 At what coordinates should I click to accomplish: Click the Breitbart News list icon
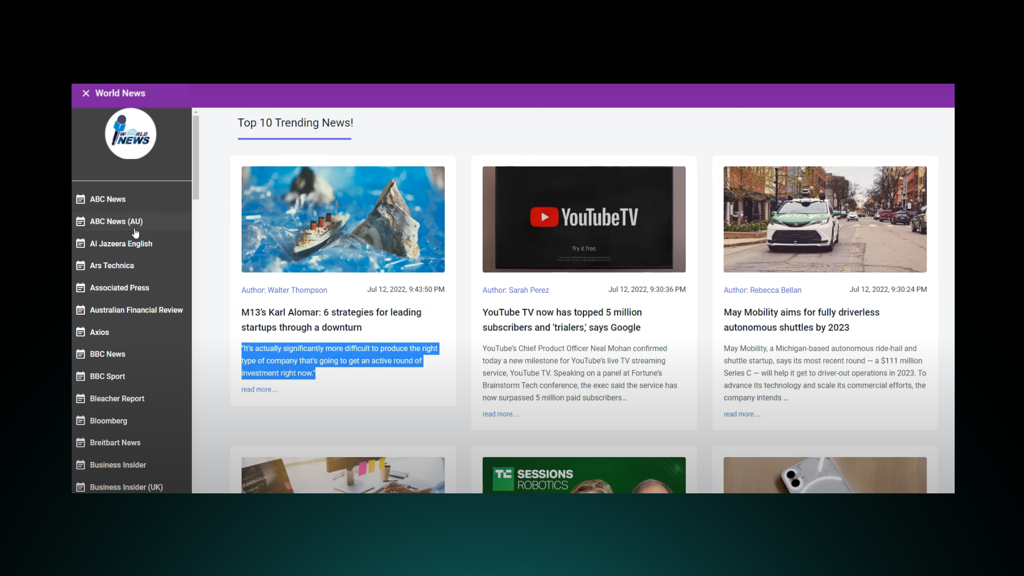(x=81, y=443)
